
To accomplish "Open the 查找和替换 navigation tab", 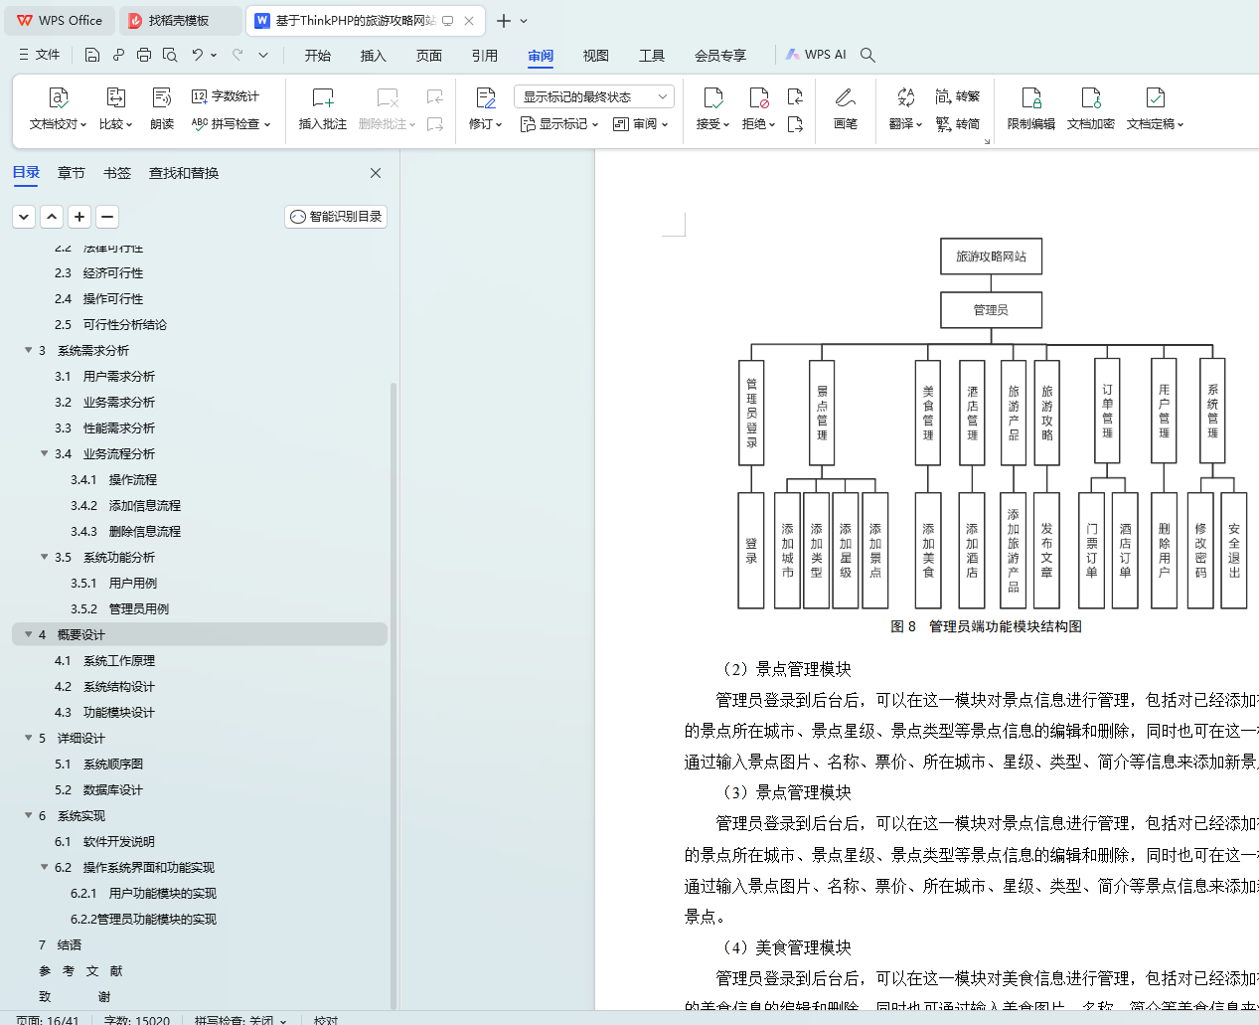I will [184, 173].
